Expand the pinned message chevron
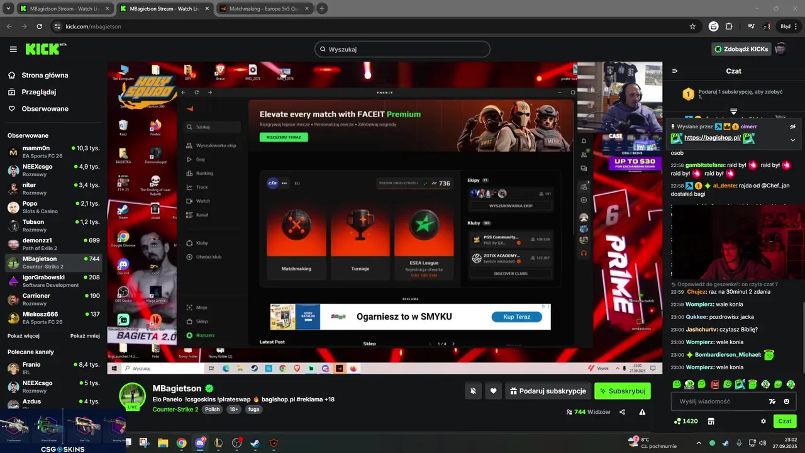The width and height of the screenshot is (805, 453). click(x=792, y=140)
